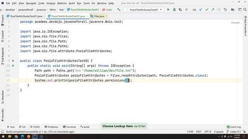248x139 pixels.
Task: Open the TODO tool window
Action: 35,127
